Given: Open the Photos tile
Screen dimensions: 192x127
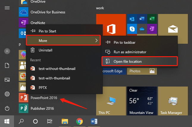Looking at the screenshot, I should 142,71.
